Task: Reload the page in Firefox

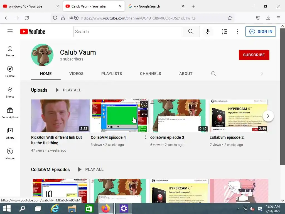Action: (27, 18)
